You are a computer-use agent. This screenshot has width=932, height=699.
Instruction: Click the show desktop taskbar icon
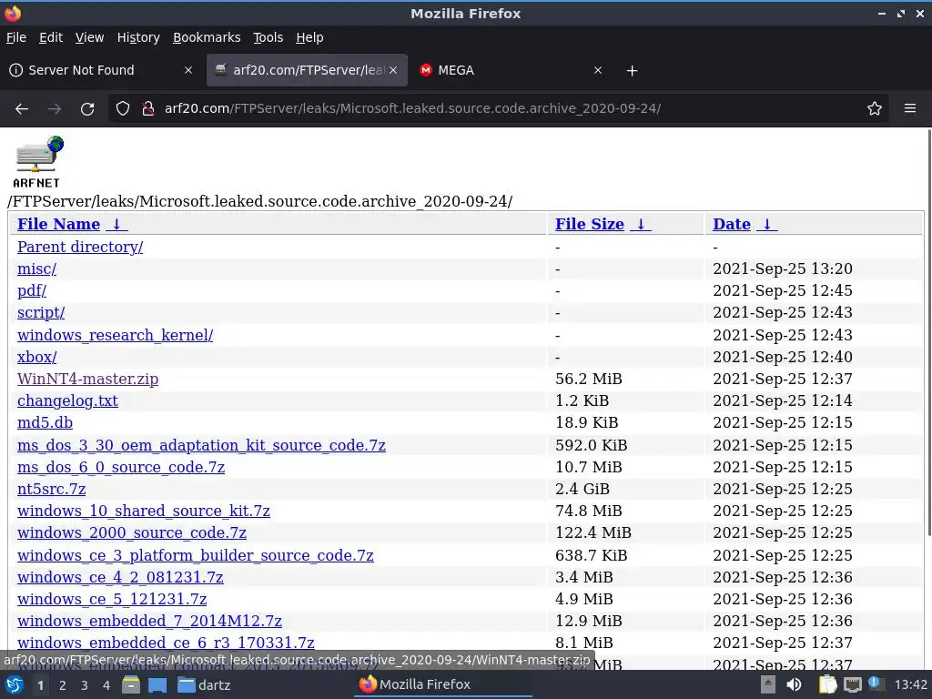[x=157, y=685]
